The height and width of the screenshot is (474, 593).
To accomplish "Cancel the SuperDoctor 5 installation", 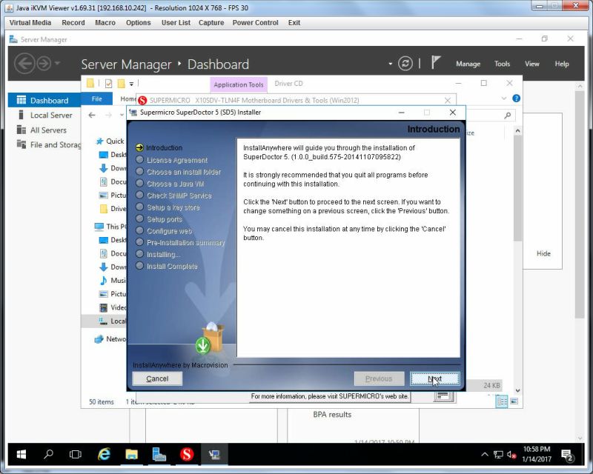I will click(x=157, y=378).
